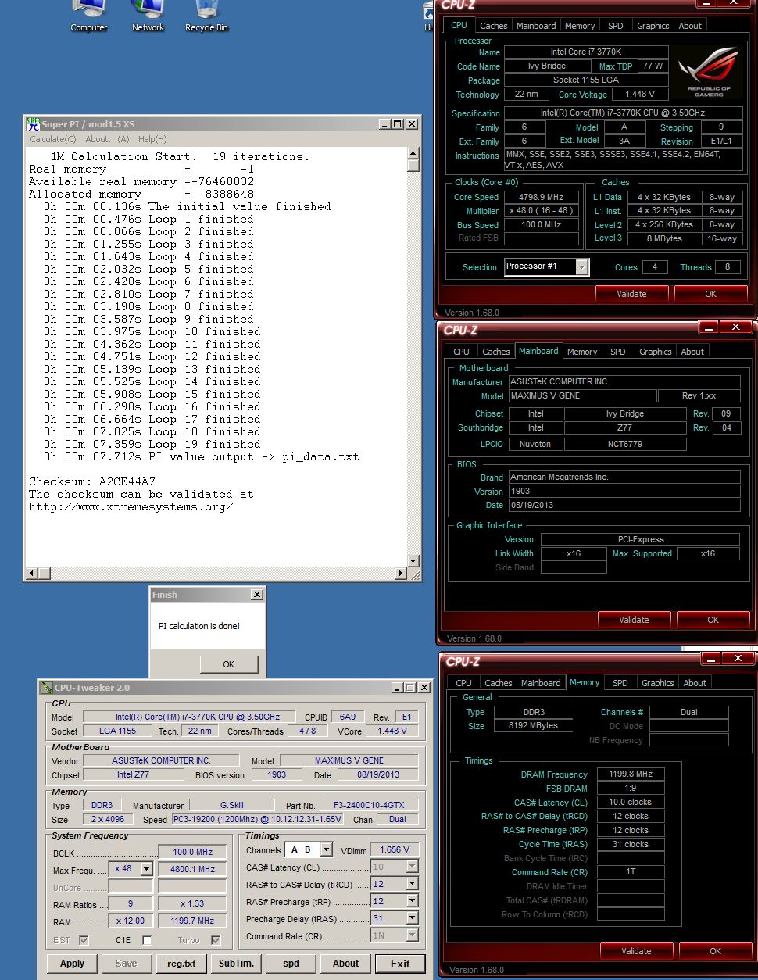This screenshot has height=980, width=758.
Task: Close the Finish dialog with X
Action: (x=257, y=595)
